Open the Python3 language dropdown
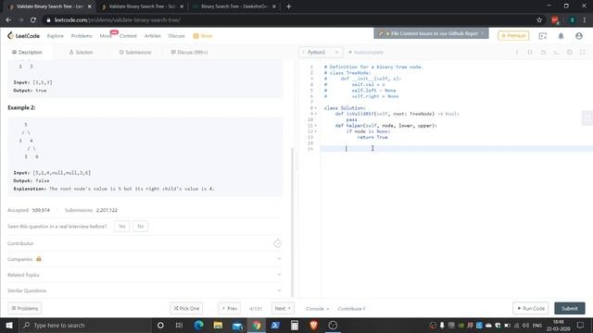This screenshot has width=593, height=333. (321, 52)
